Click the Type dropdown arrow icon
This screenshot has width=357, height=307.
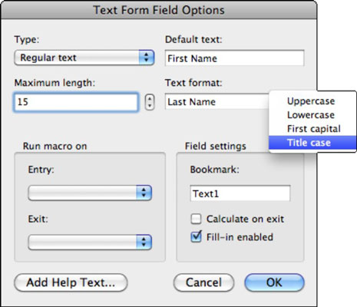pos(147,58)
